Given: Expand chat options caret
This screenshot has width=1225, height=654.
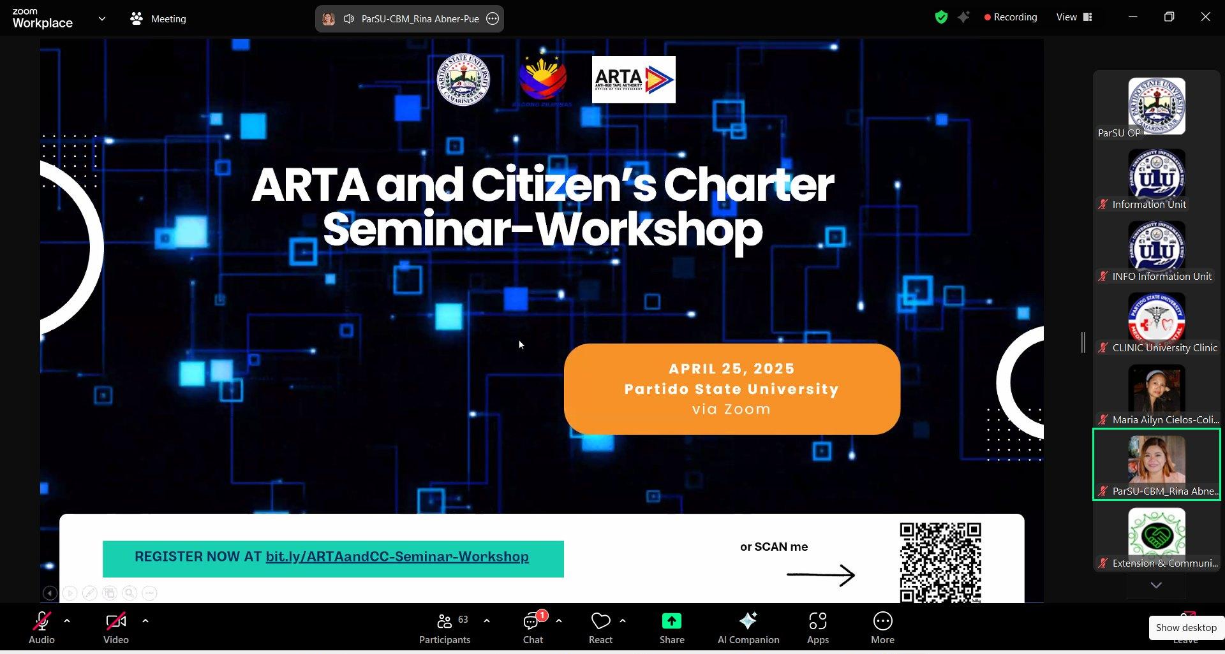Looking at the screenshot, I should tap(559, 620).
